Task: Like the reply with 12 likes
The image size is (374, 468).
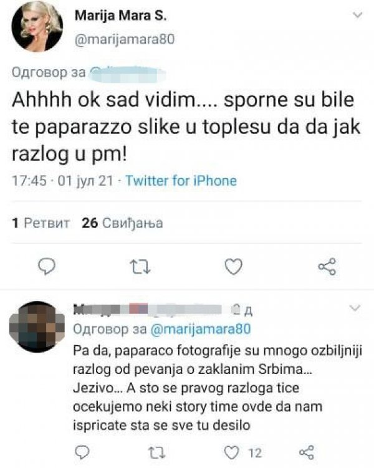Action: [x=231, y=451]
